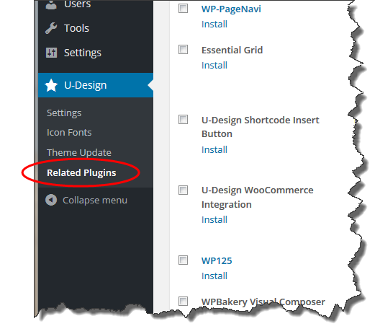Open U-Design Settings submenu item
380x334 pixels.
tap(64, 113)
